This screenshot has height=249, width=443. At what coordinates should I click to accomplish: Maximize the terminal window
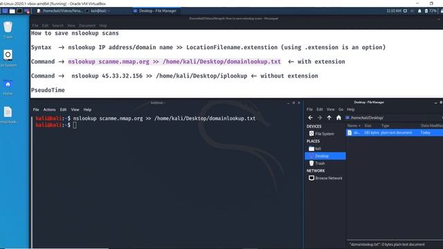[293, 103]
